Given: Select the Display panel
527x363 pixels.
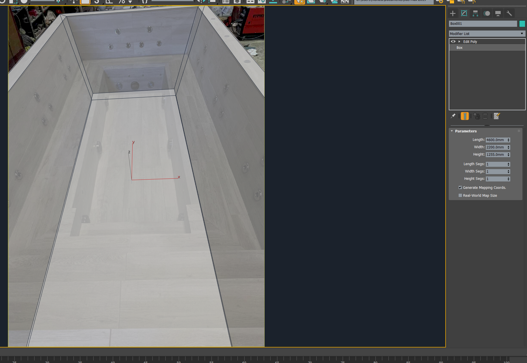Looking at the screenshot, I should [498, 13].
